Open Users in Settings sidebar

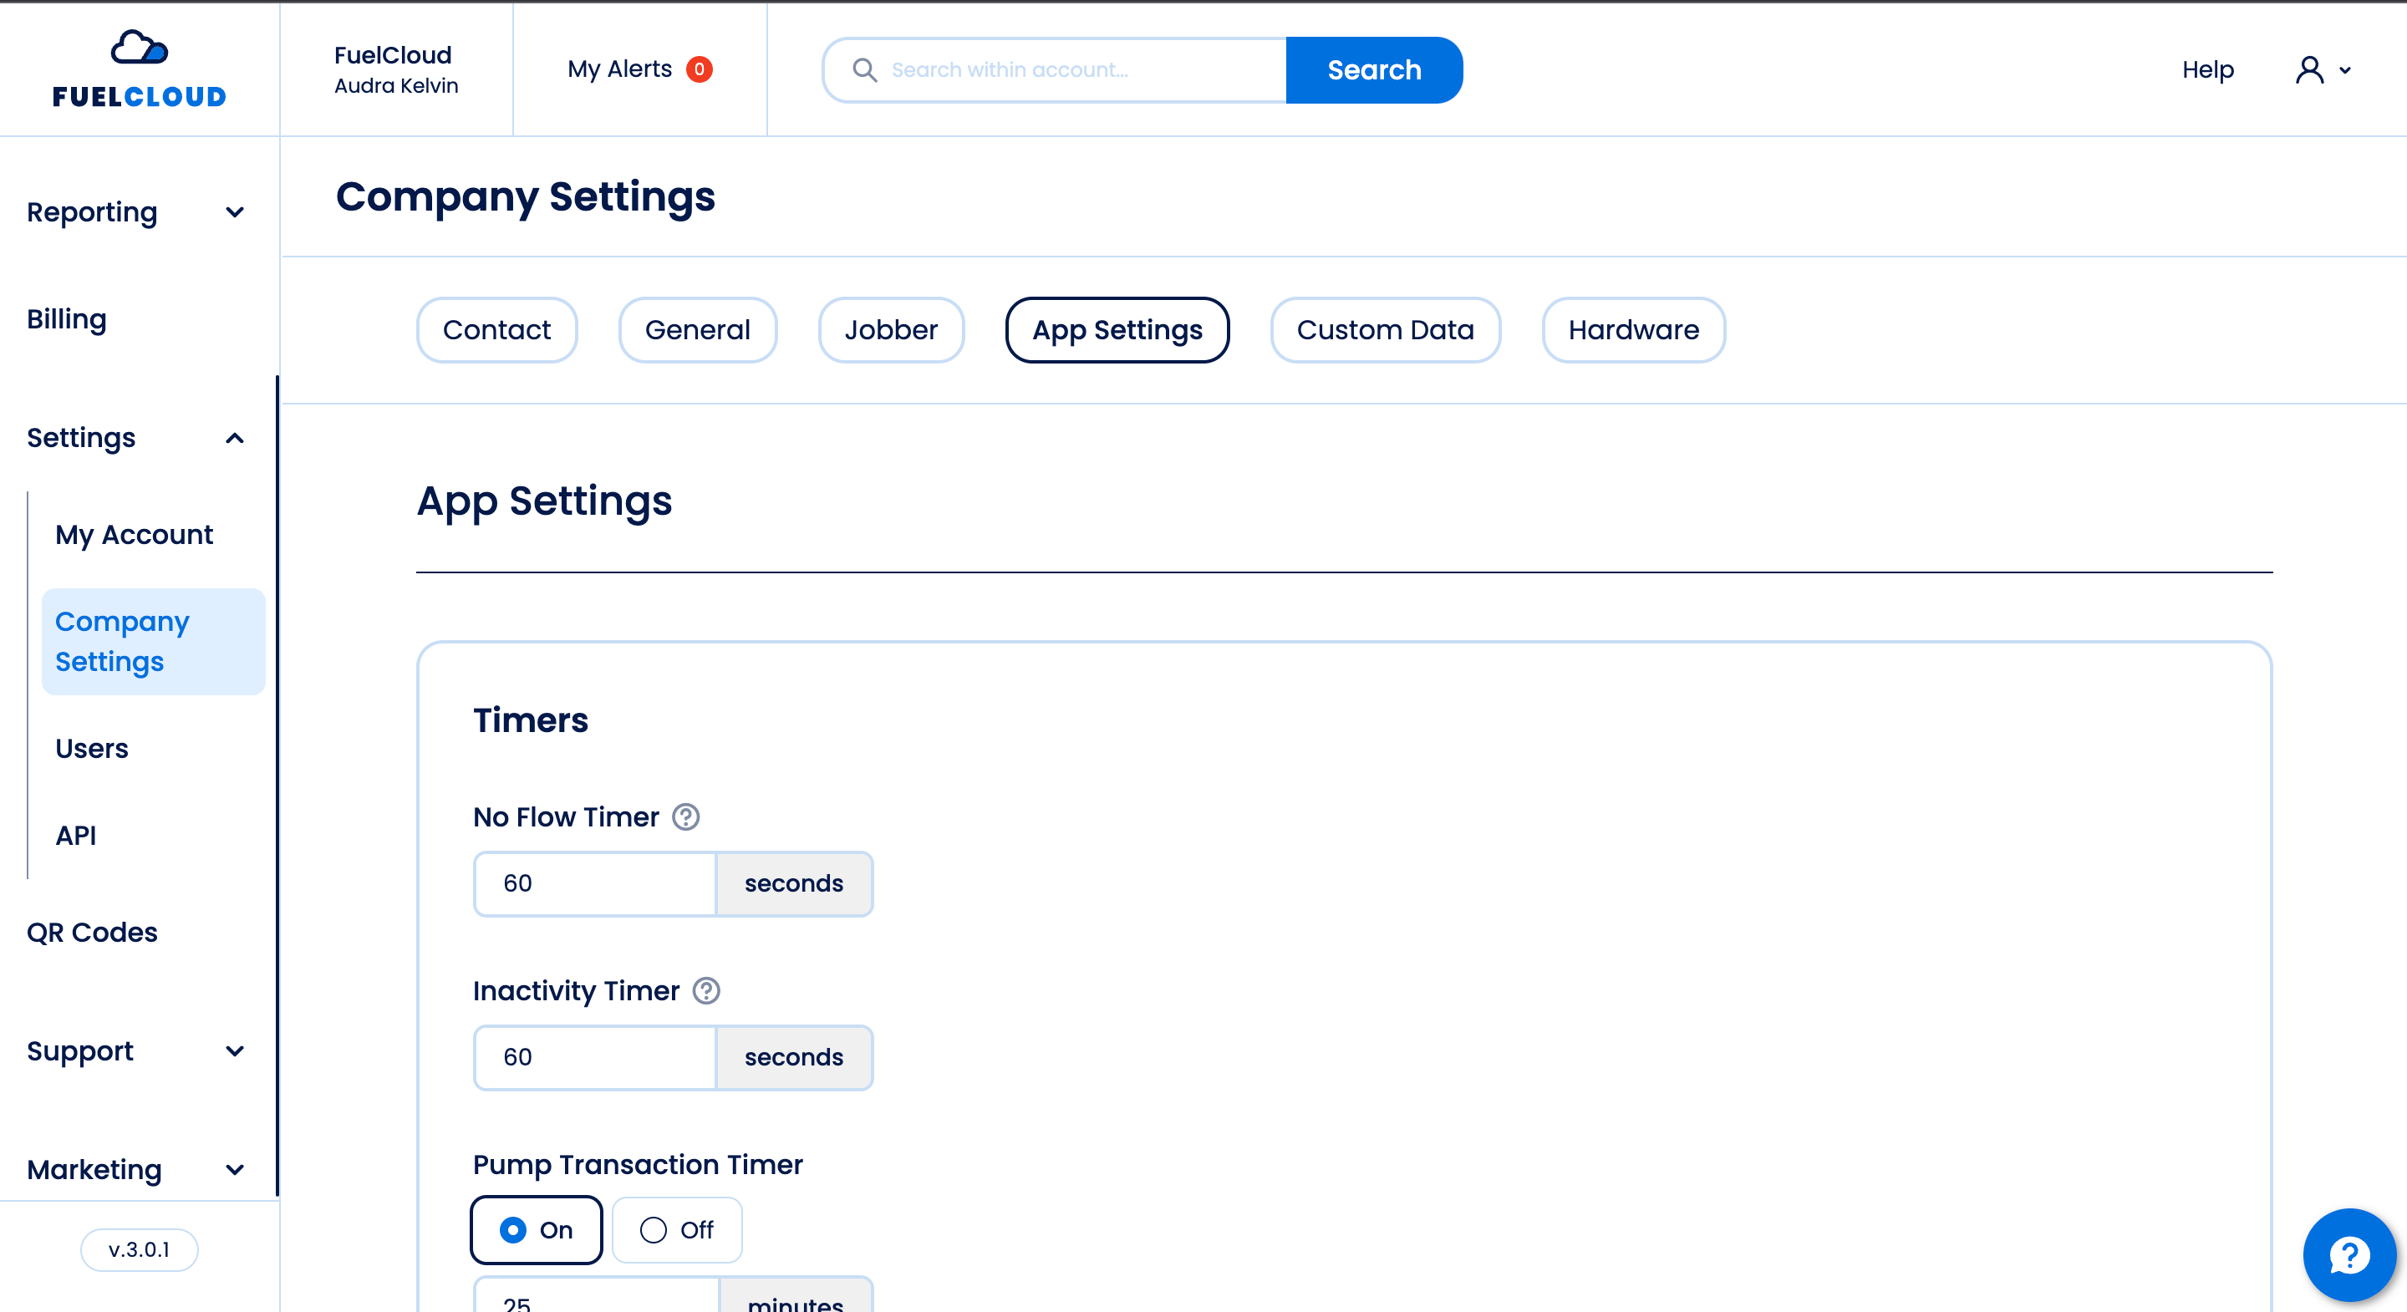point(92,749)
